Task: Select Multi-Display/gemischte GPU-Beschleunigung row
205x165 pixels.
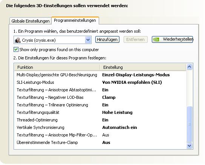Action: pyautogui.click(x=100, y=75)
